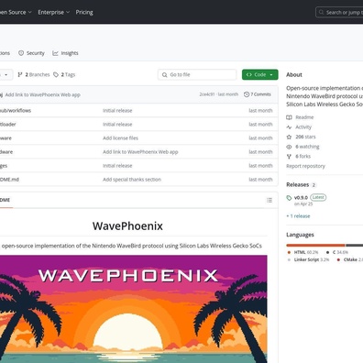363x363 pixels.
Task: Click the star icon beside 206 stars
Action: click(289, 137)
